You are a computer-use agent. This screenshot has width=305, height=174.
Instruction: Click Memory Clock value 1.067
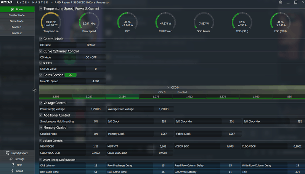[x=164, y=134]
